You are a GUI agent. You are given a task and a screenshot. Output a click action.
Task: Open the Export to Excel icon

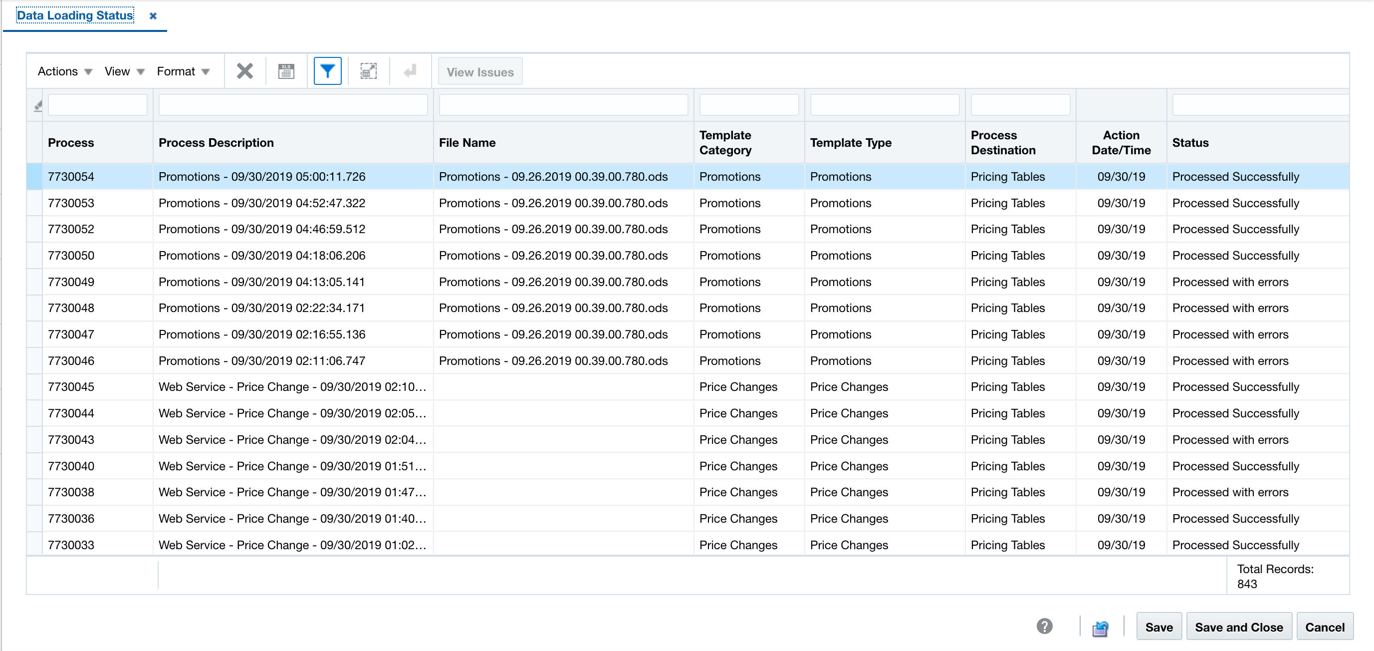click(x=286, y=70)
